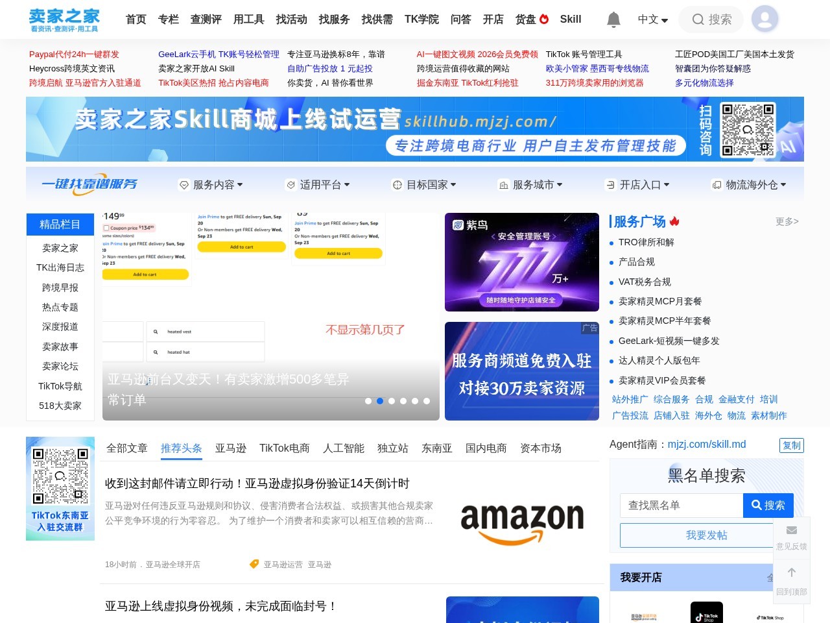Screen dimensions: 830x623
Task: Select the fourth carousel dot indicator
Action: 403,401
